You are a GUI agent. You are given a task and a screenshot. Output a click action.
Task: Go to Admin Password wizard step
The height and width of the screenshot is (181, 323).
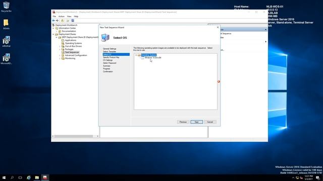tap(110, 63)
